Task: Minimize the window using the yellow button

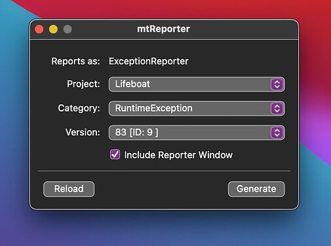Action: pos(53,30)
